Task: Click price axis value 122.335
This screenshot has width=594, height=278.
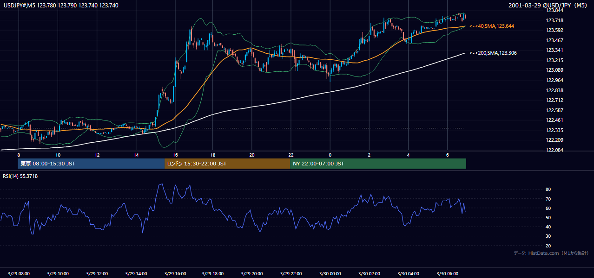Action: 555,130
